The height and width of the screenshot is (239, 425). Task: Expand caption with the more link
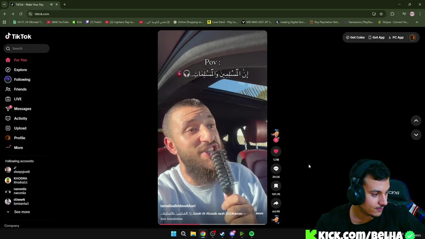click(x=259, y=213)
